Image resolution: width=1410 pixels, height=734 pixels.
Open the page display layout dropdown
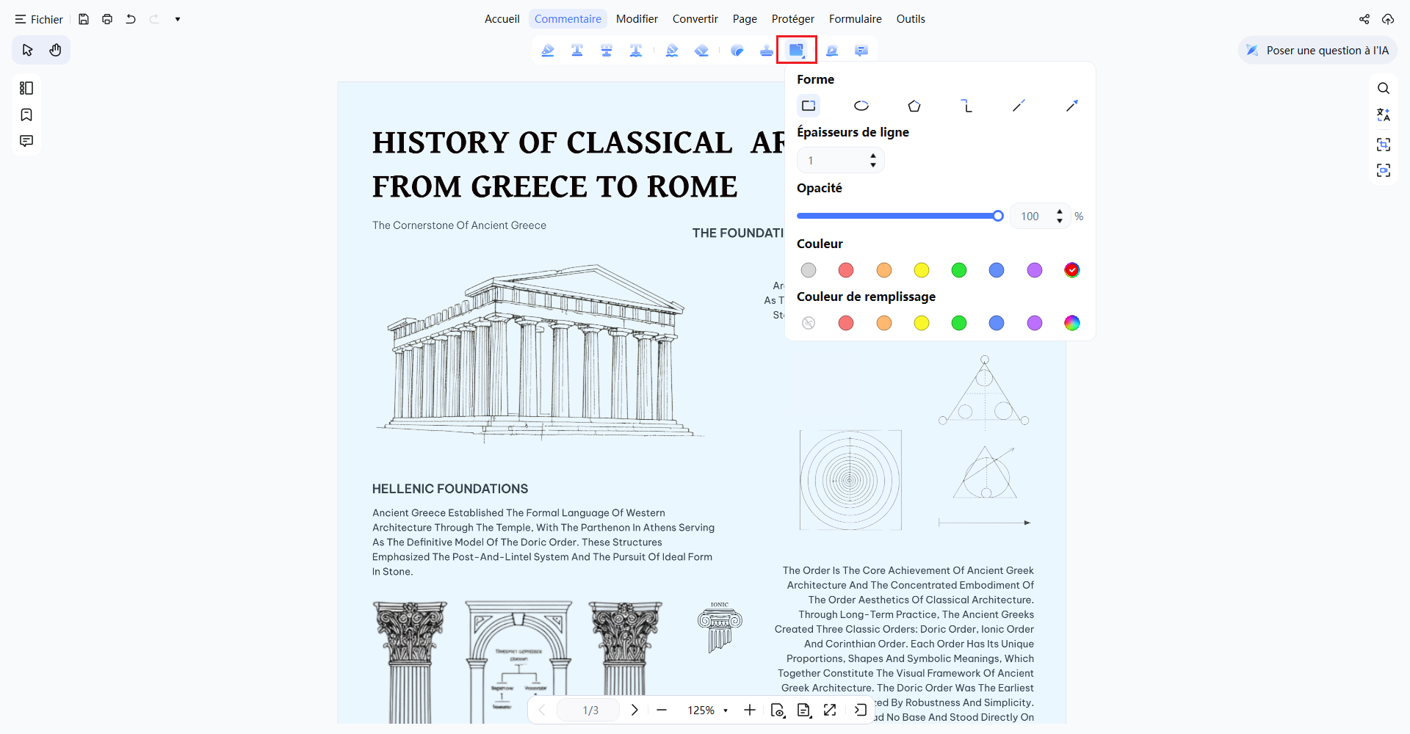tap(804, 710)
